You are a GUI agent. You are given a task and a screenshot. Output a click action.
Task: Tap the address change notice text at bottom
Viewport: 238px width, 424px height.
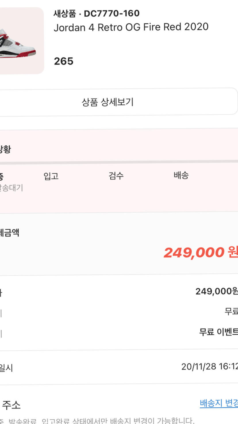(97, 421)
